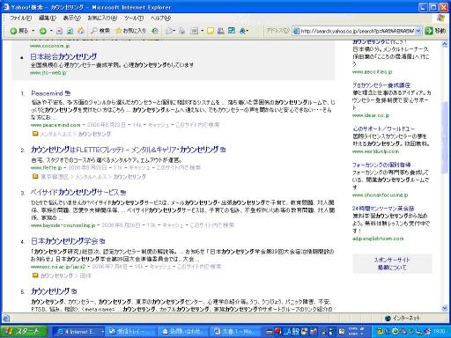Click new-window icon beside FLETTE result title

[x=223, y=150]
